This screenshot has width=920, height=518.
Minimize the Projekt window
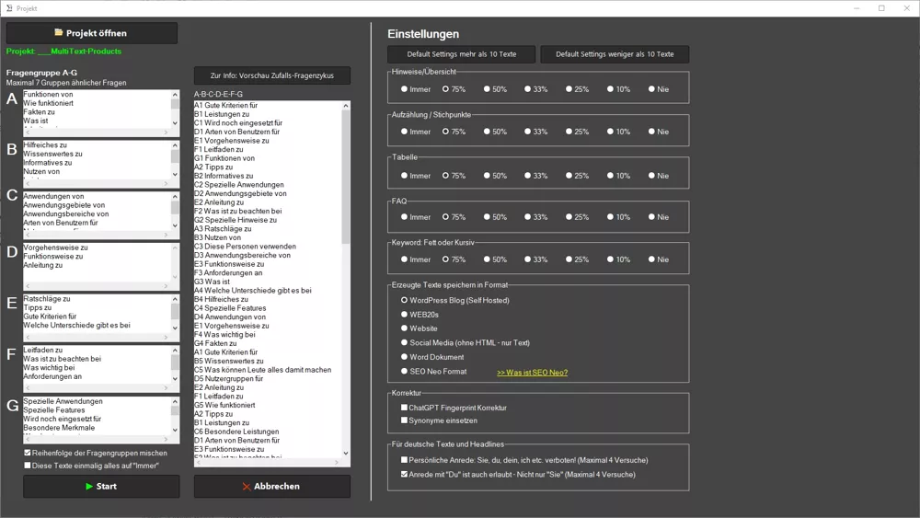click(857, 8)
